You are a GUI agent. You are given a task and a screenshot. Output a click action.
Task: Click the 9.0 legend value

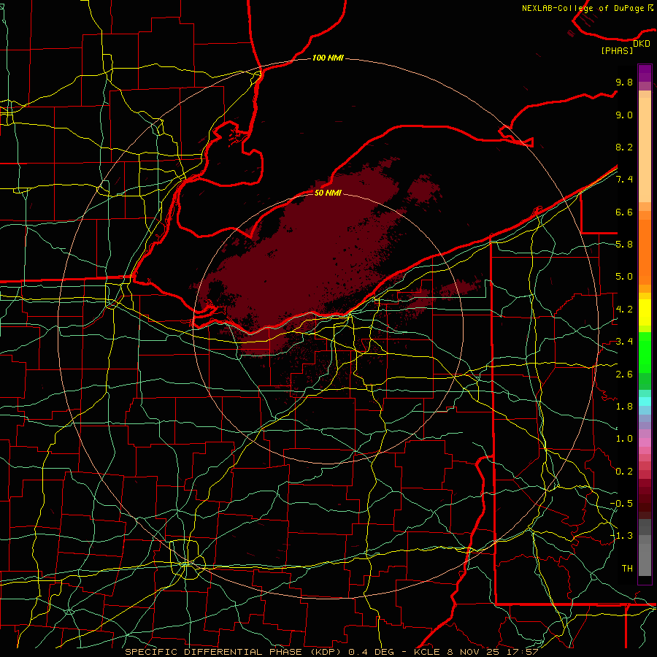click(x=624, y=115)
